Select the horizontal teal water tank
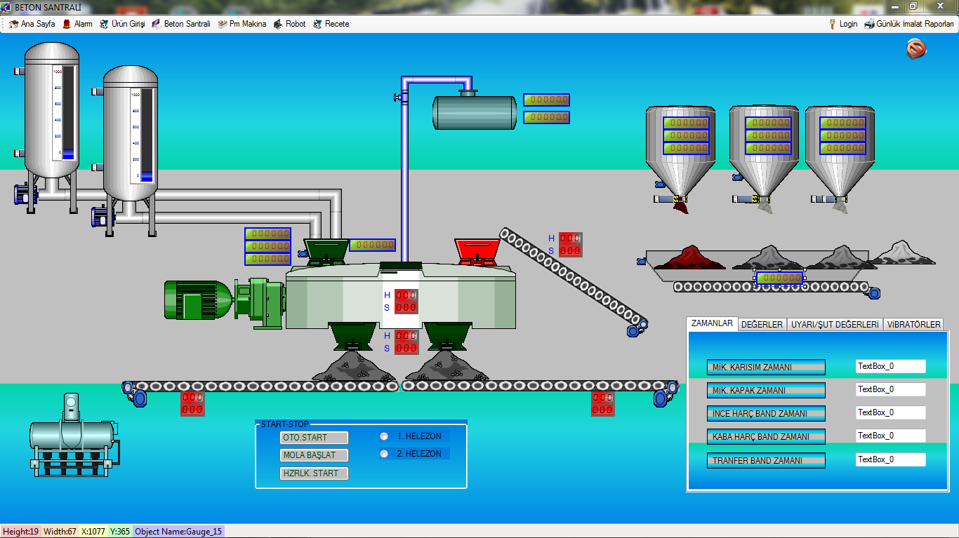The image size is (959, 538). tap(475, 111)
